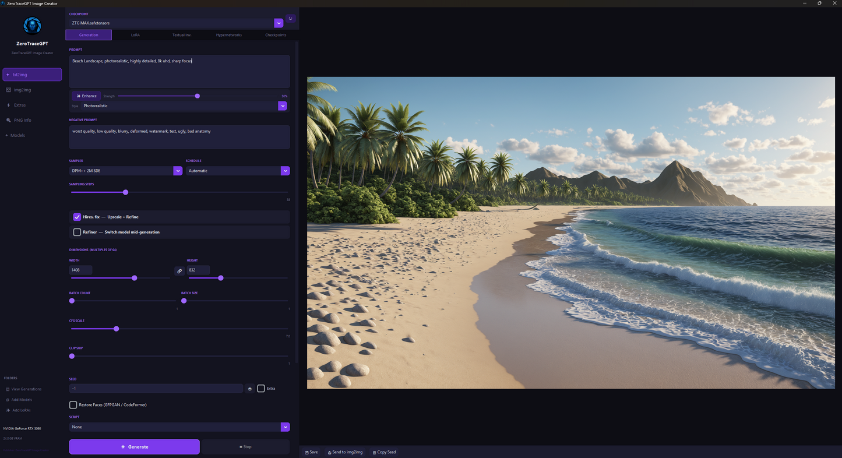Click the Batch Size slider handle
The image size is (842, 458).
(x=184, y=301)
